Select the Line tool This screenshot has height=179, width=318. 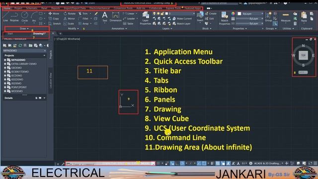pos(5,16)
